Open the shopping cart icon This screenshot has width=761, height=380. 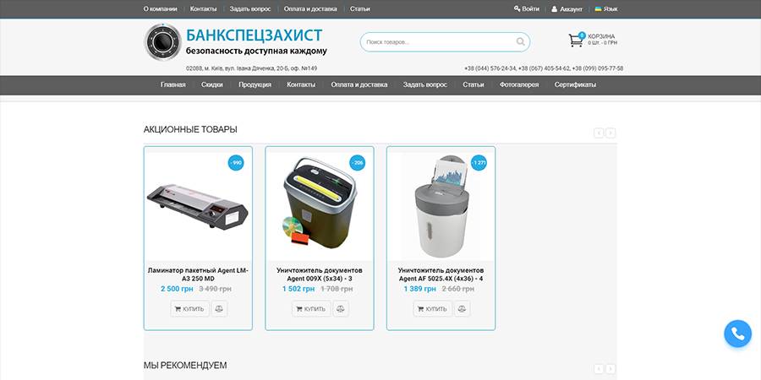tap(576, 40)
